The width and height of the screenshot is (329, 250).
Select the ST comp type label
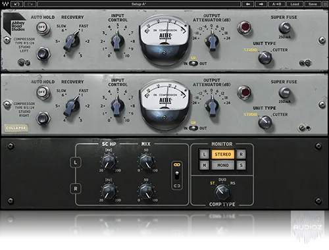212,184
